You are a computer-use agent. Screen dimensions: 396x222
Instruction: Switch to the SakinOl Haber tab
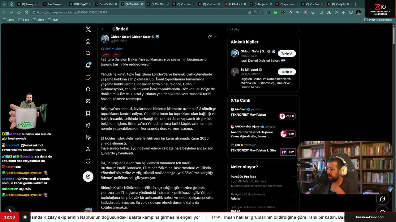point(105,4)
